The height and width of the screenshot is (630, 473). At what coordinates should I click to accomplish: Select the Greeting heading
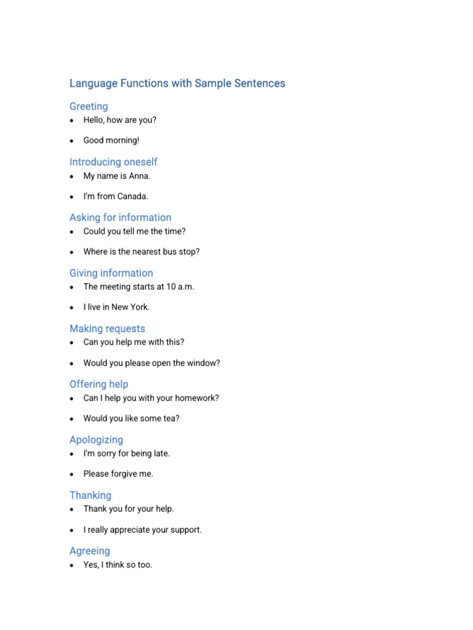[x=89, y=106]
